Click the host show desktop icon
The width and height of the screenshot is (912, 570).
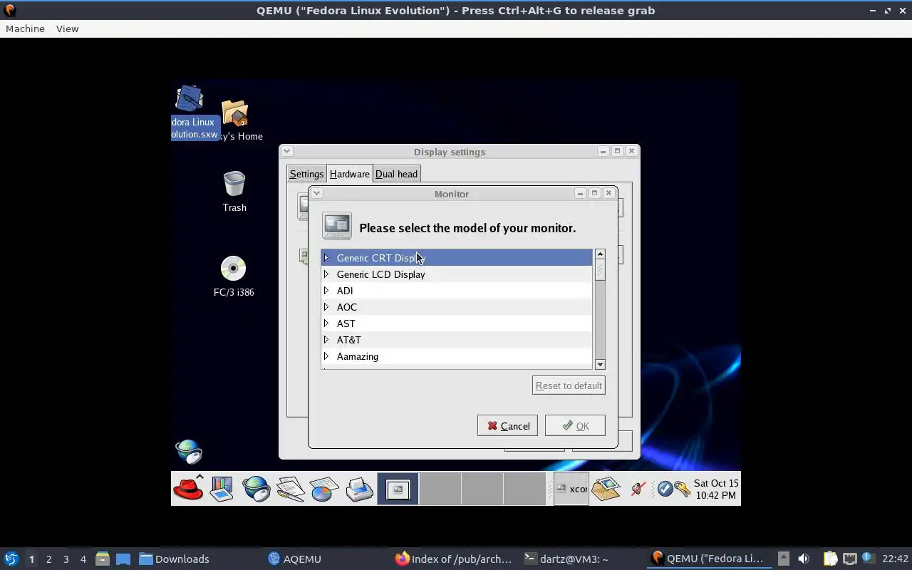[123, 559]
